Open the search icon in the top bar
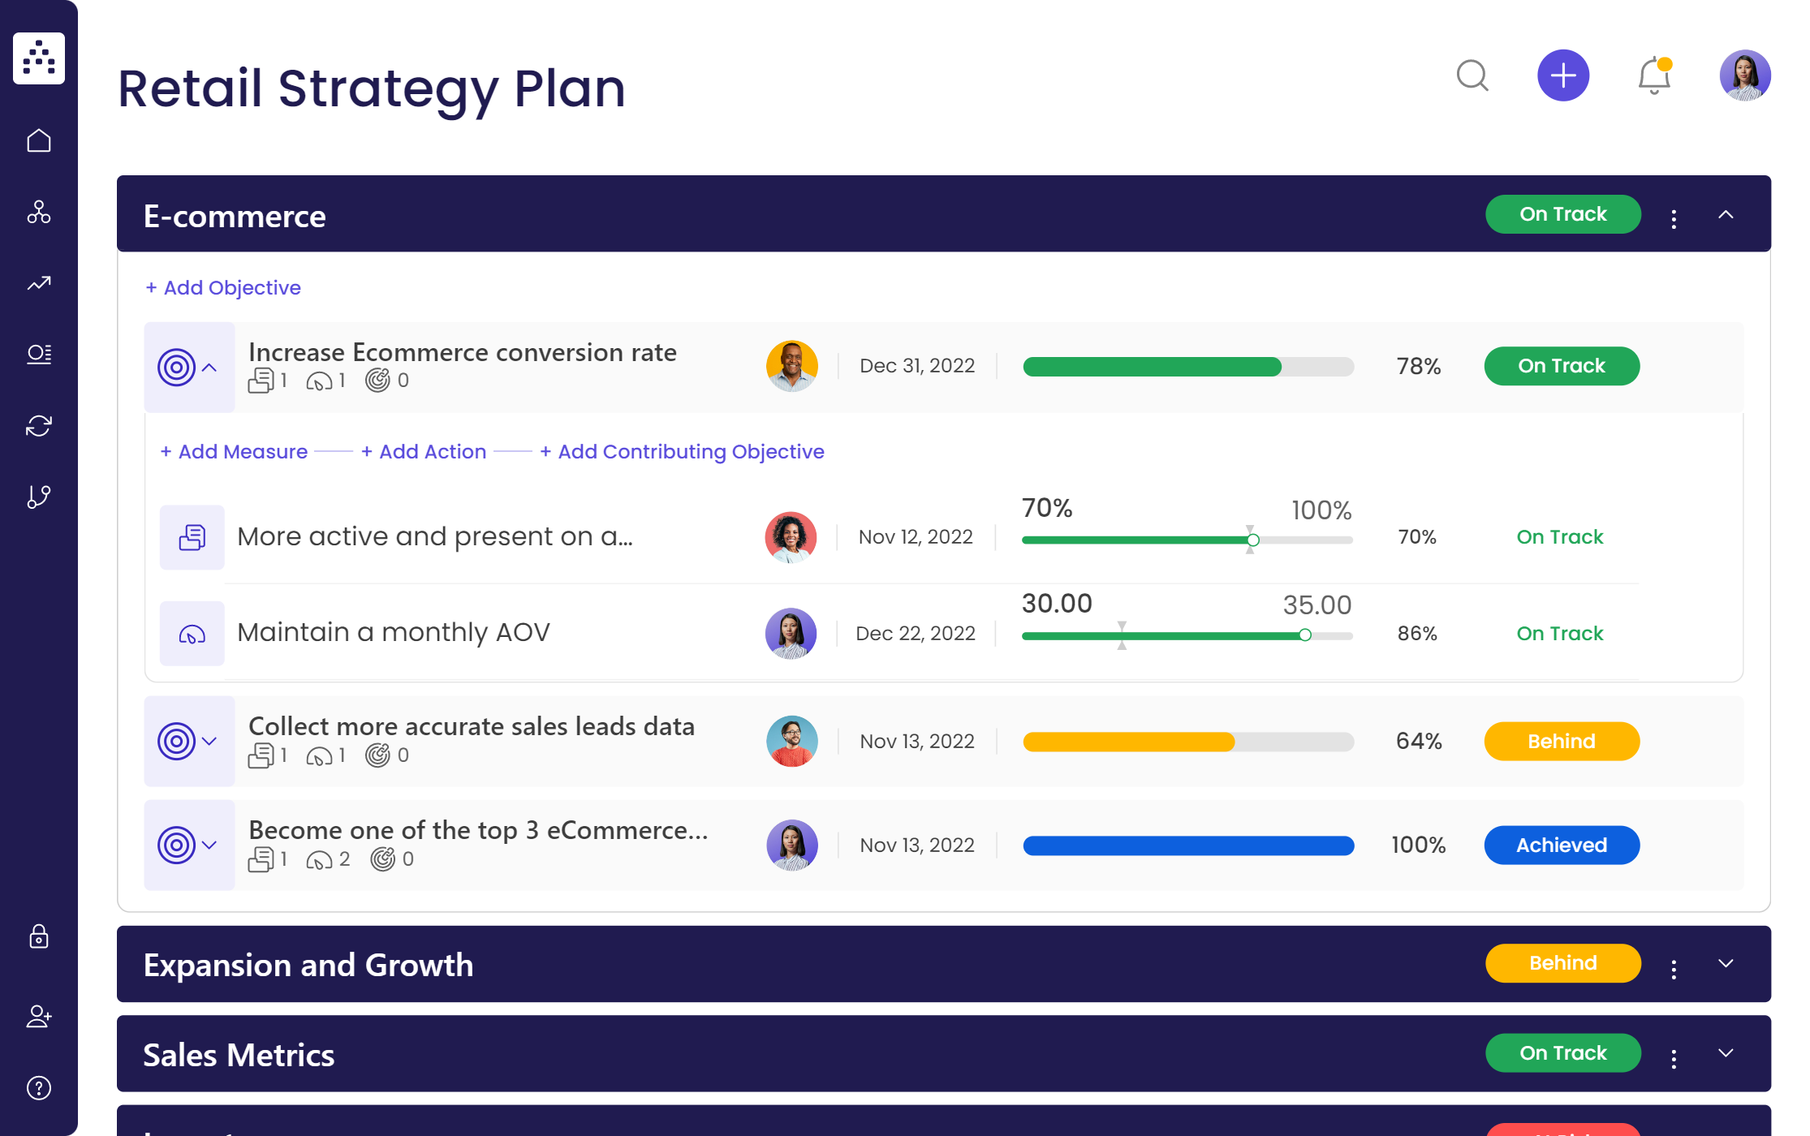Viewport: 1810px width, 1136px height. click(1473, 75)
